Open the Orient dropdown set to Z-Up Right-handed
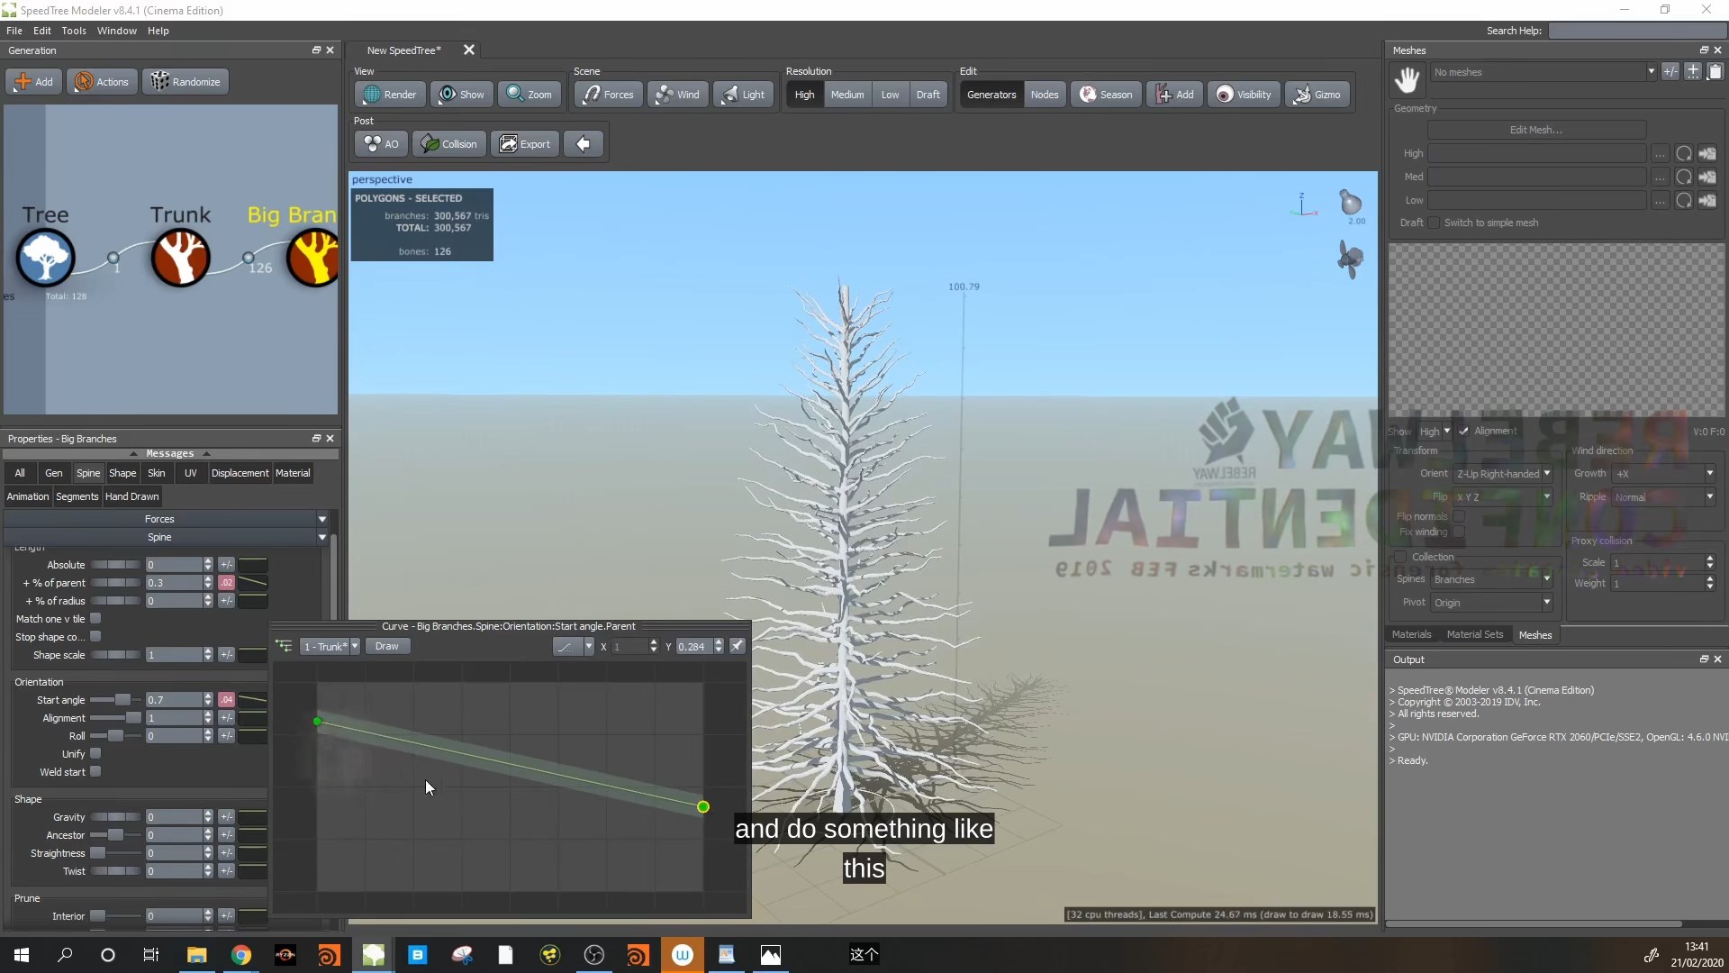 [1502, 473]
